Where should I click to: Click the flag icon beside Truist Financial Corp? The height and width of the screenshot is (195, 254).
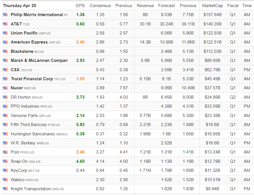(5, 79)
